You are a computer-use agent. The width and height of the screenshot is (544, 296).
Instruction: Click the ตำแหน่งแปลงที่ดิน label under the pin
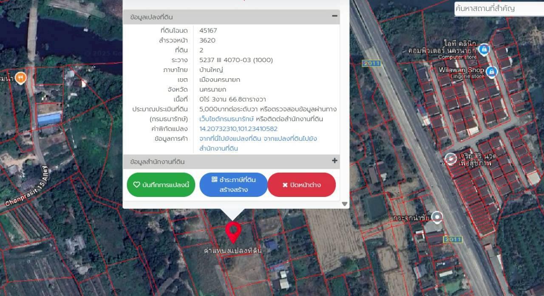[x=232, y=251]
